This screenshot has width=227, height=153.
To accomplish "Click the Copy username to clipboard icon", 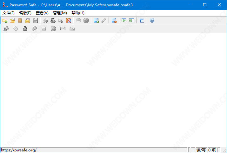I will pos(53,20).
